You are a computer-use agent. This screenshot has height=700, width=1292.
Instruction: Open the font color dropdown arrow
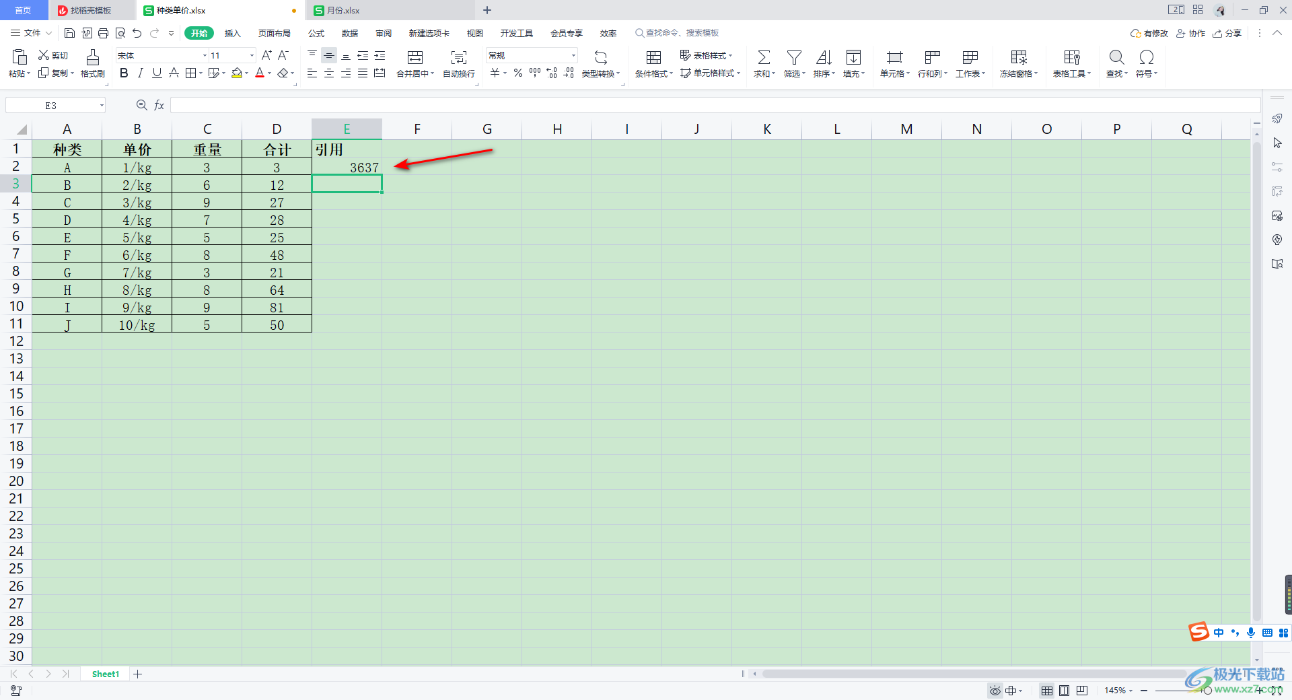pos(270,73)
